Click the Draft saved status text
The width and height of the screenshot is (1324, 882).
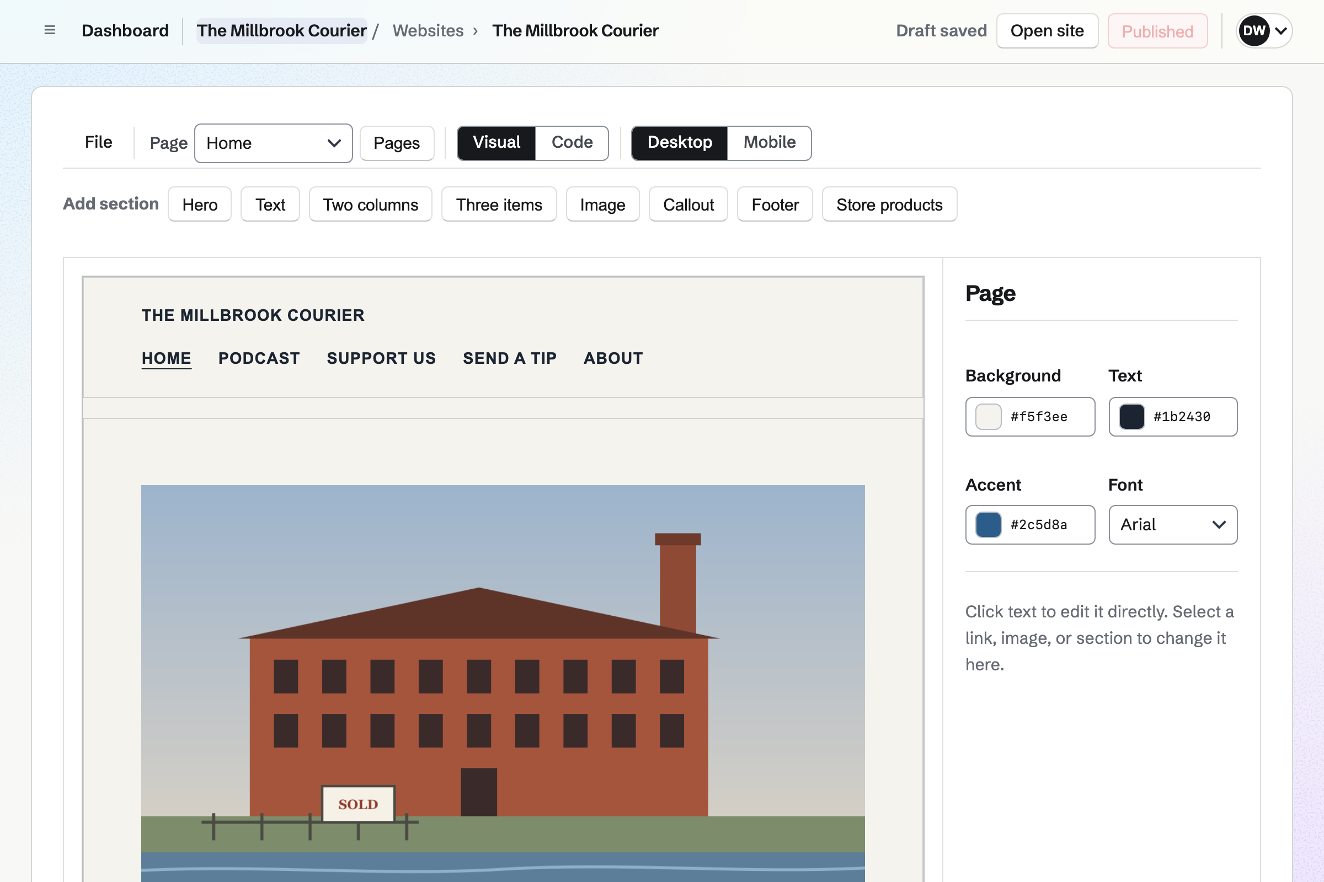point(941,30)
